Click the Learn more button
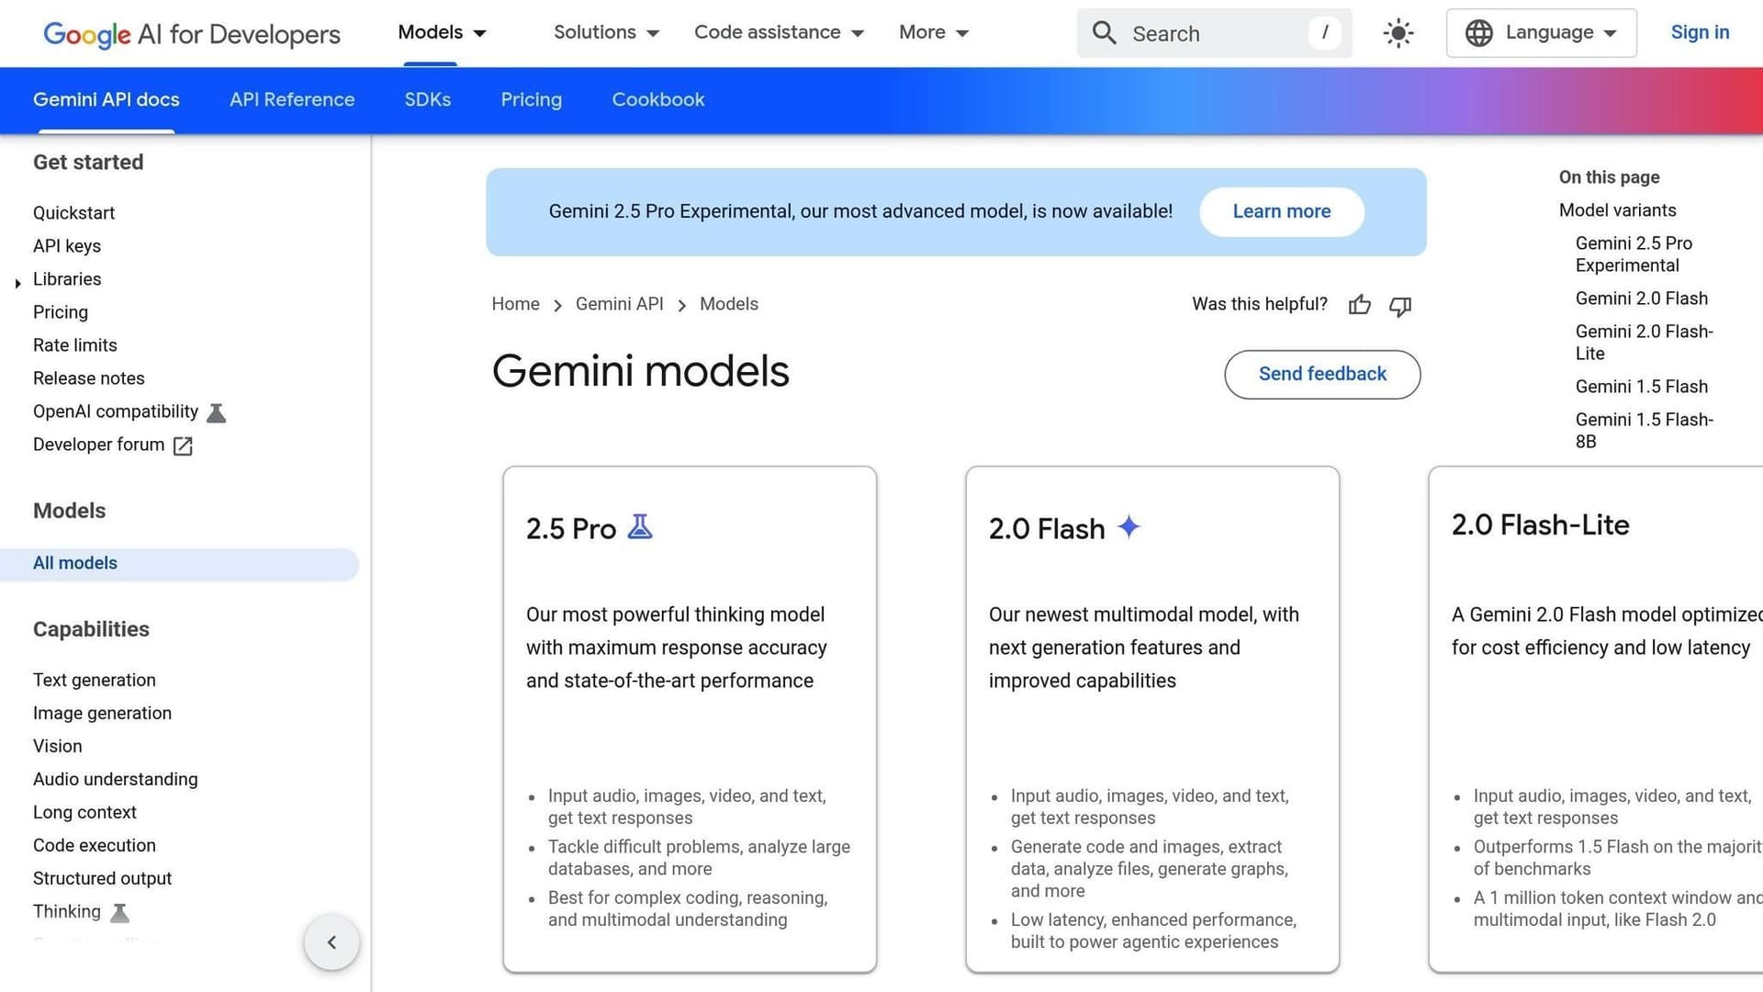The height and width of the screenshot is (992, 1763). 1282,211
